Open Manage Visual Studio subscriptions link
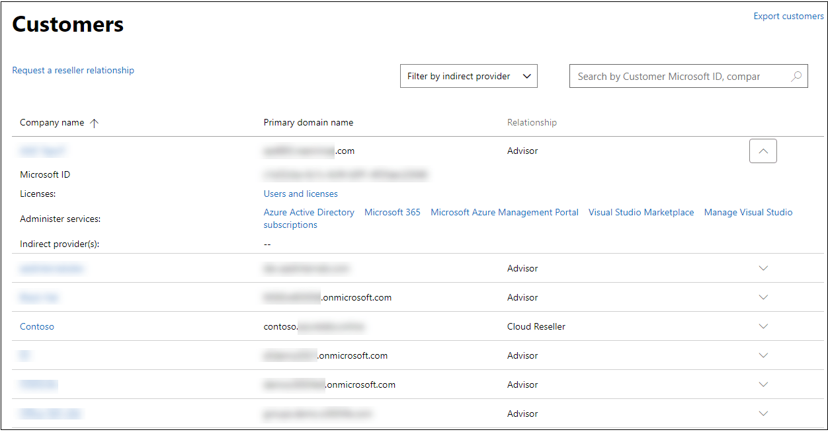The width and height of the screenshot is (828, 434). click(748, 212)
